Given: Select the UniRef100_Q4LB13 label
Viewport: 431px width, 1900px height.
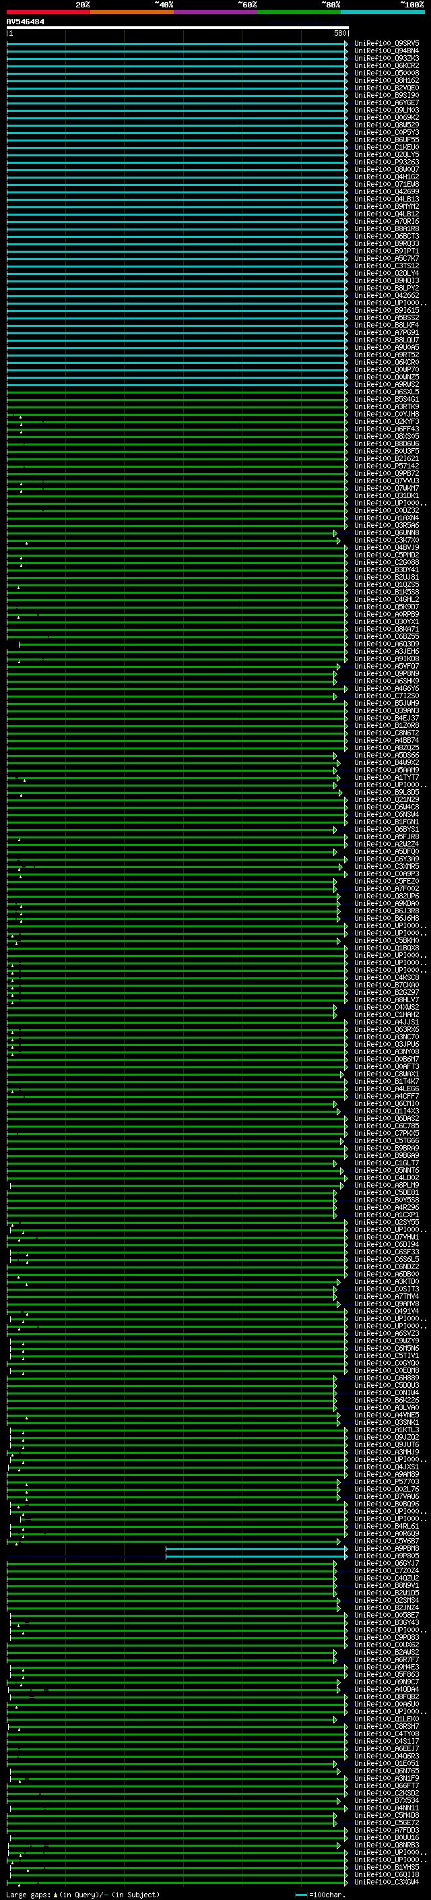Looking at the screenshot, I should tap(387, 199).
